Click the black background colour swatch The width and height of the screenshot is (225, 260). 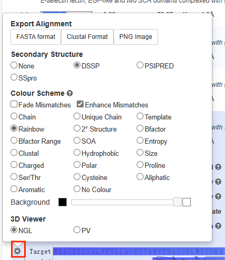tap(63, 202)
